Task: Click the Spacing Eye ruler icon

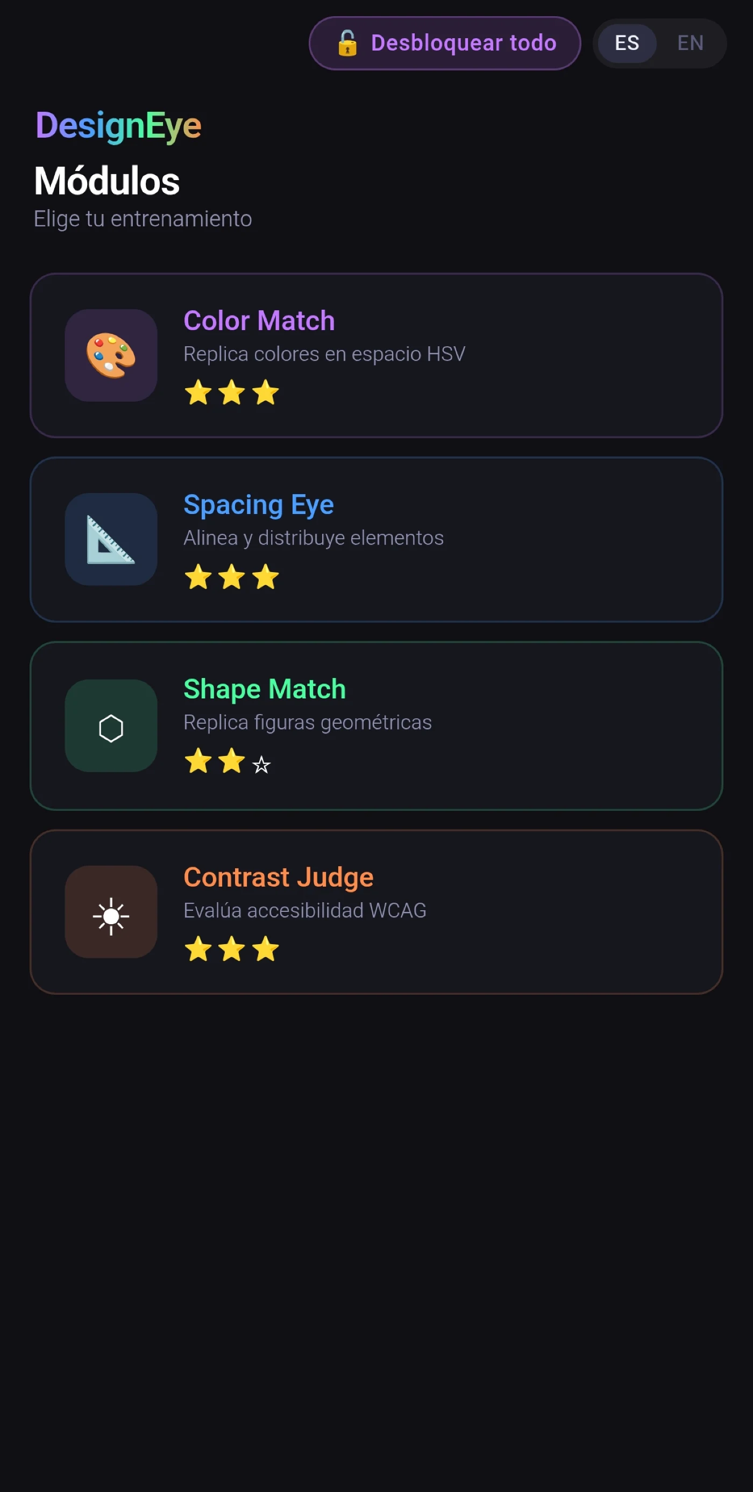Action: (x=111, y=539)
